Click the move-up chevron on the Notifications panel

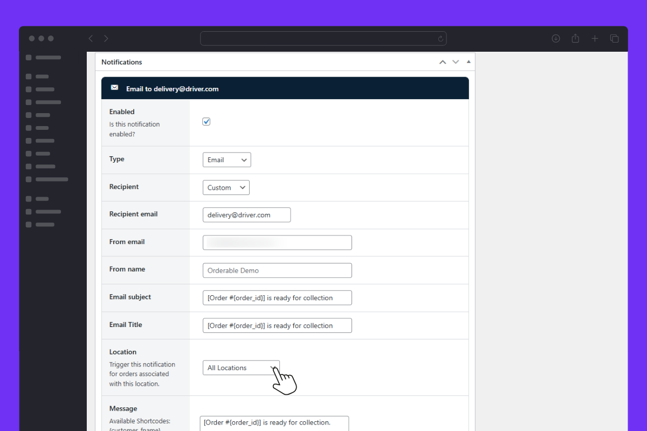(442, 62)
